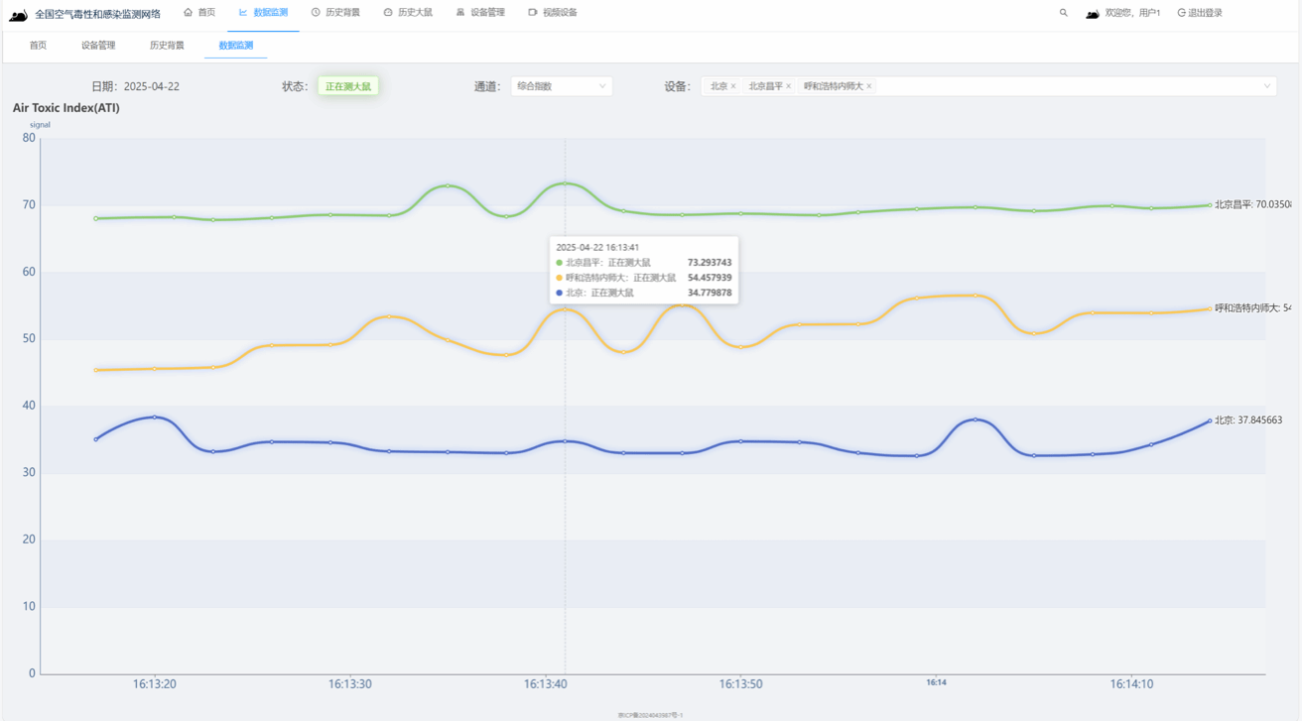This screenshot has height=721, width=1302.
Task: Click the 北京昌平 green line end label
Action: coord(1251,204)
